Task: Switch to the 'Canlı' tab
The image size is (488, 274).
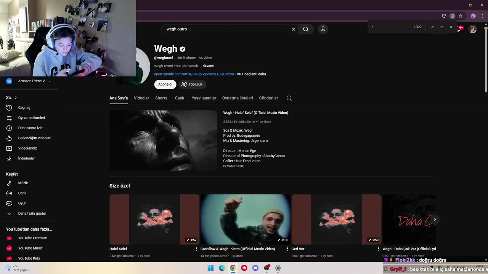Action: [x=180, y=98]
